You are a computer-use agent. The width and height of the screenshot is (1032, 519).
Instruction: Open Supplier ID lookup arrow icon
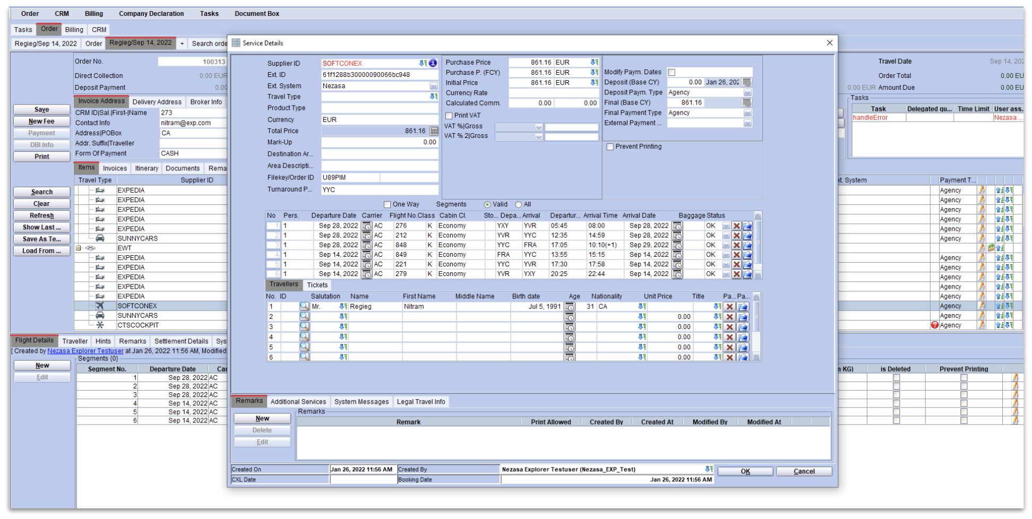point(423,63)
